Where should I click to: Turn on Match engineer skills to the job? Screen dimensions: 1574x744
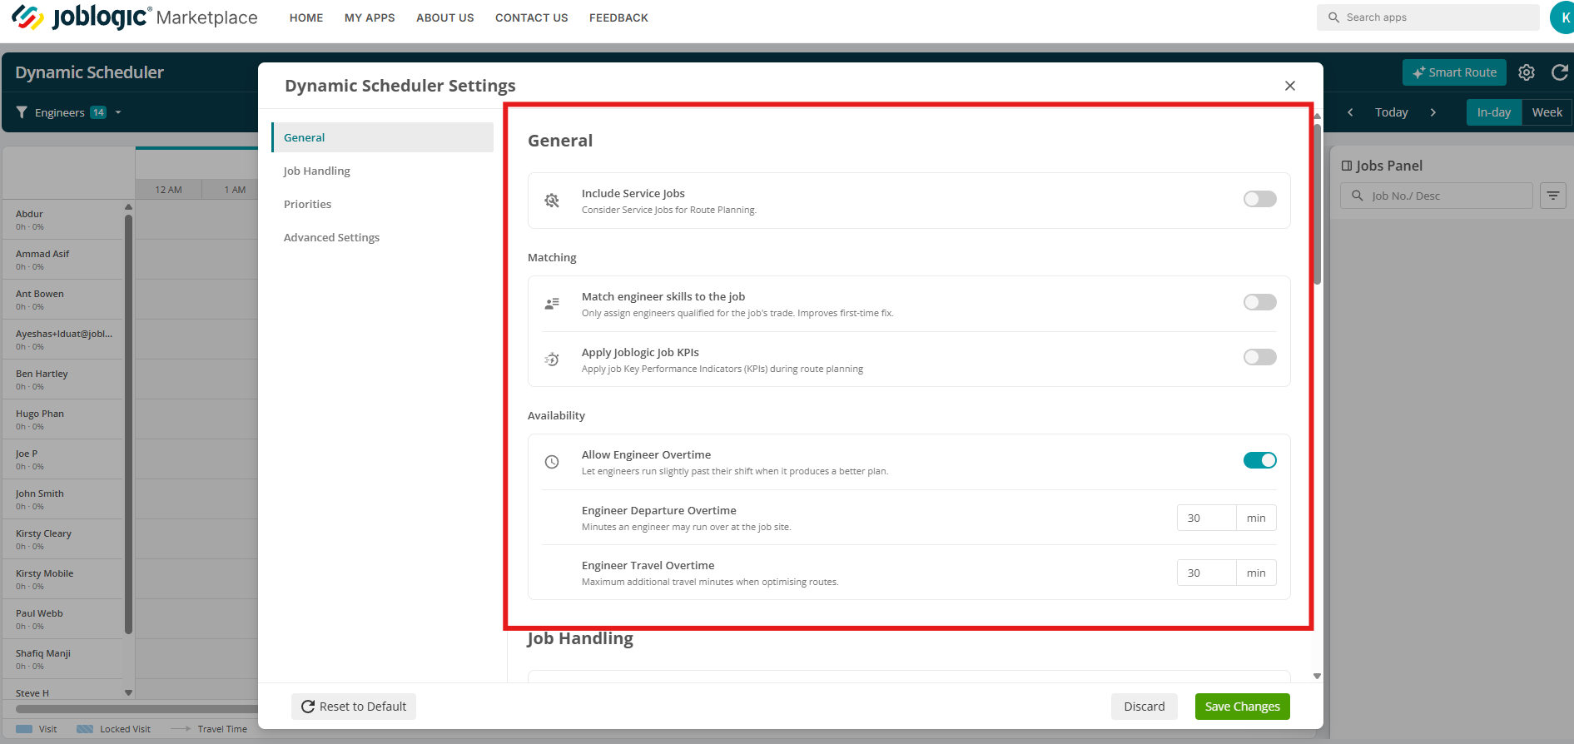pos(1260,302)
